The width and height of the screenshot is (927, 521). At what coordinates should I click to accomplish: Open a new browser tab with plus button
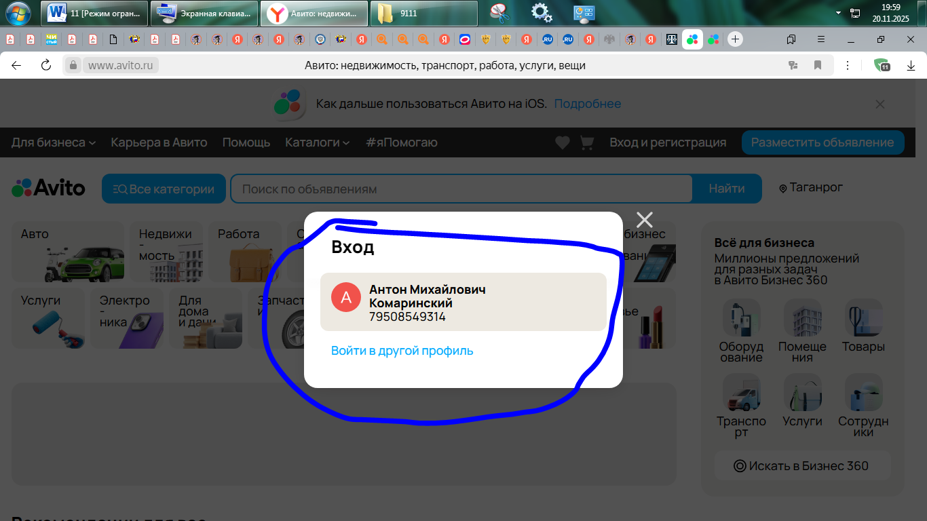pos(735,39)
